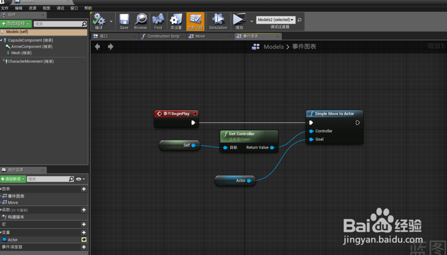Viewport: 447px width, 255px height.
Task: Toggle the Class Defaults (类默认值) button
Action: tap(195, 21)
